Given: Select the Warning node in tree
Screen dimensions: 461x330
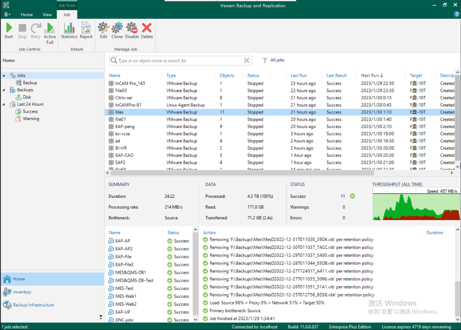Looking at the screenshot, I should [x=31, y=118].
